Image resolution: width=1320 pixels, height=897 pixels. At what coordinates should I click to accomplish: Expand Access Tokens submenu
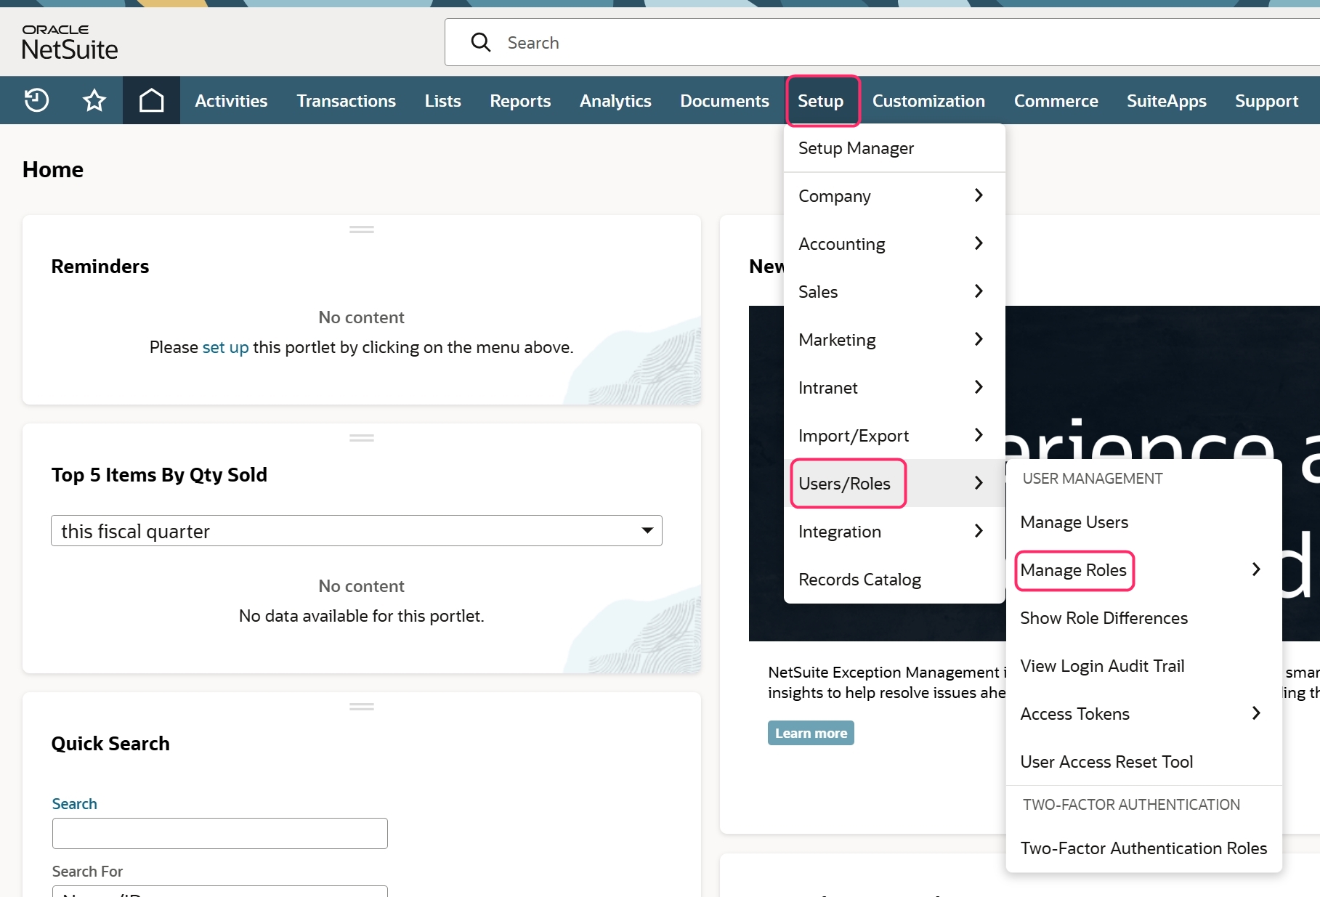tap(1144, 714)
